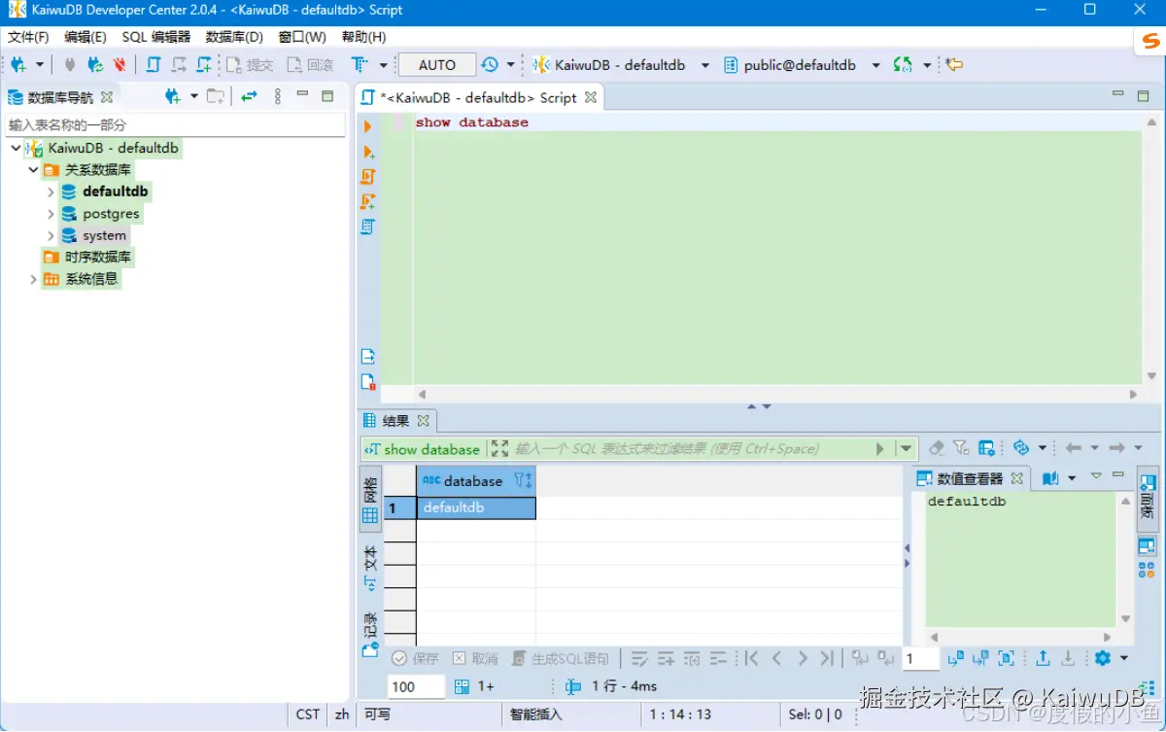
Task: Open dropdown next to results gear icon
Action: tap(1124, 658)
